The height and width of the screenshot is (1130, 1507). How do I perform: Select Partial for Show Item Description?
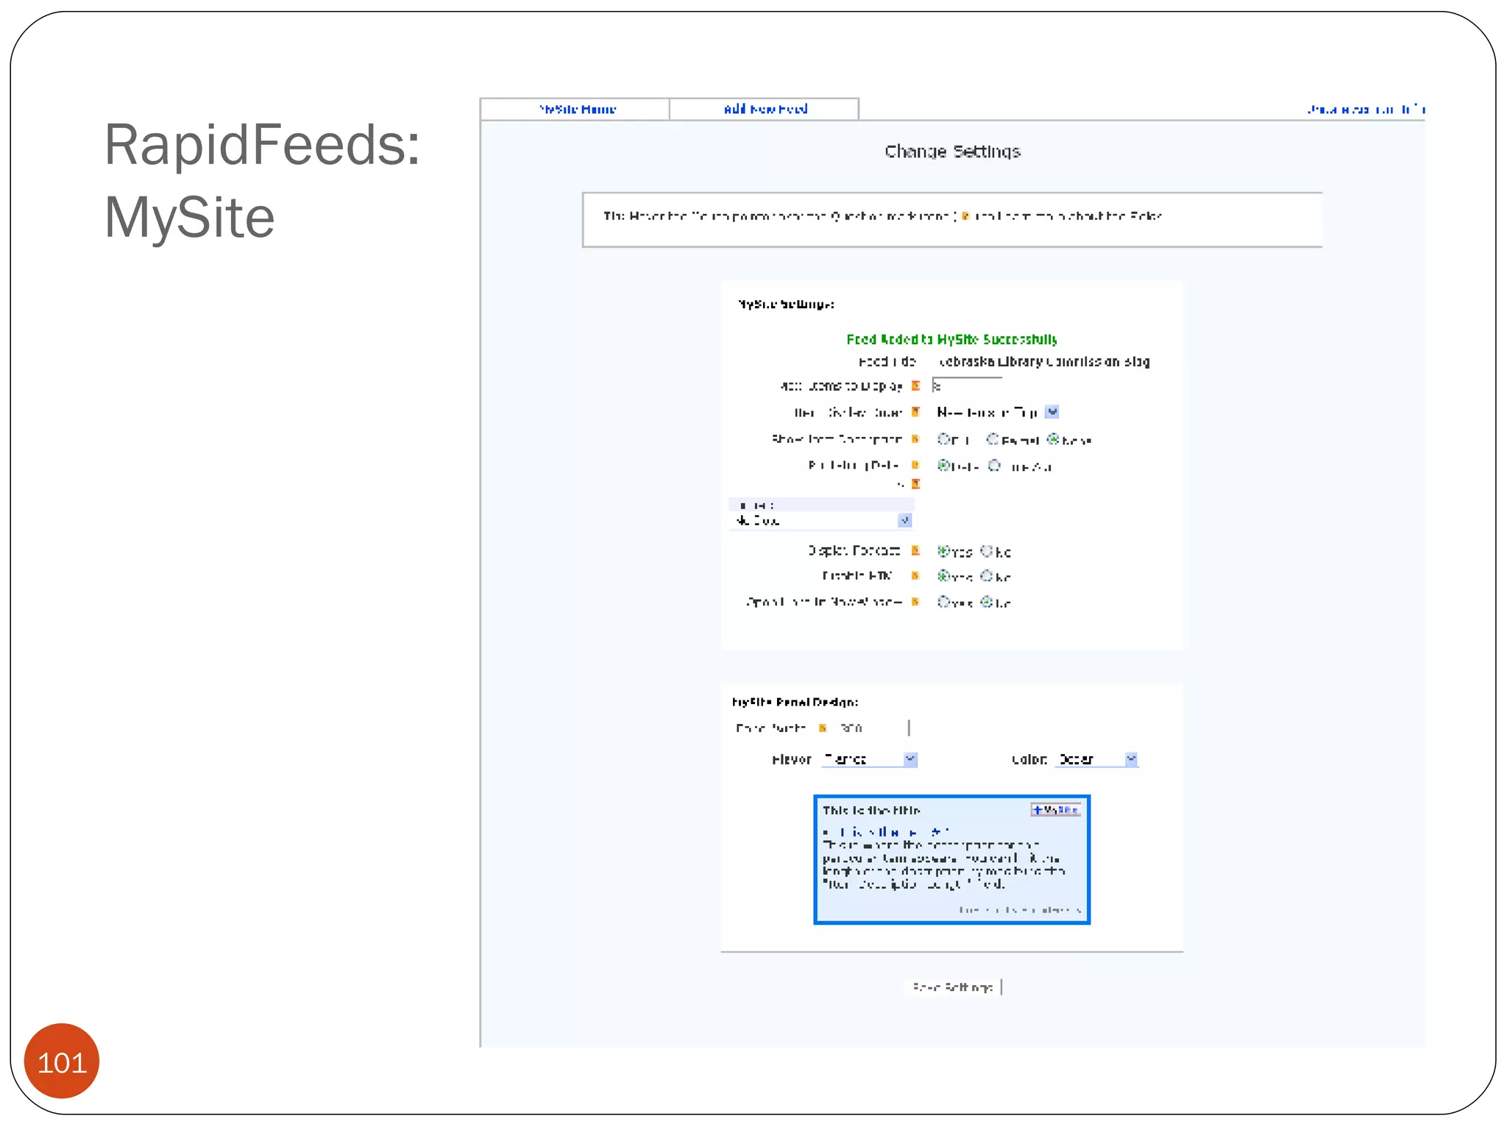(993, 439)
